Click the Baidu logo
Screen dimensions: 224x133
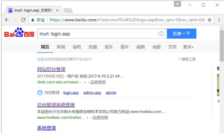click(x=19, y=33)
